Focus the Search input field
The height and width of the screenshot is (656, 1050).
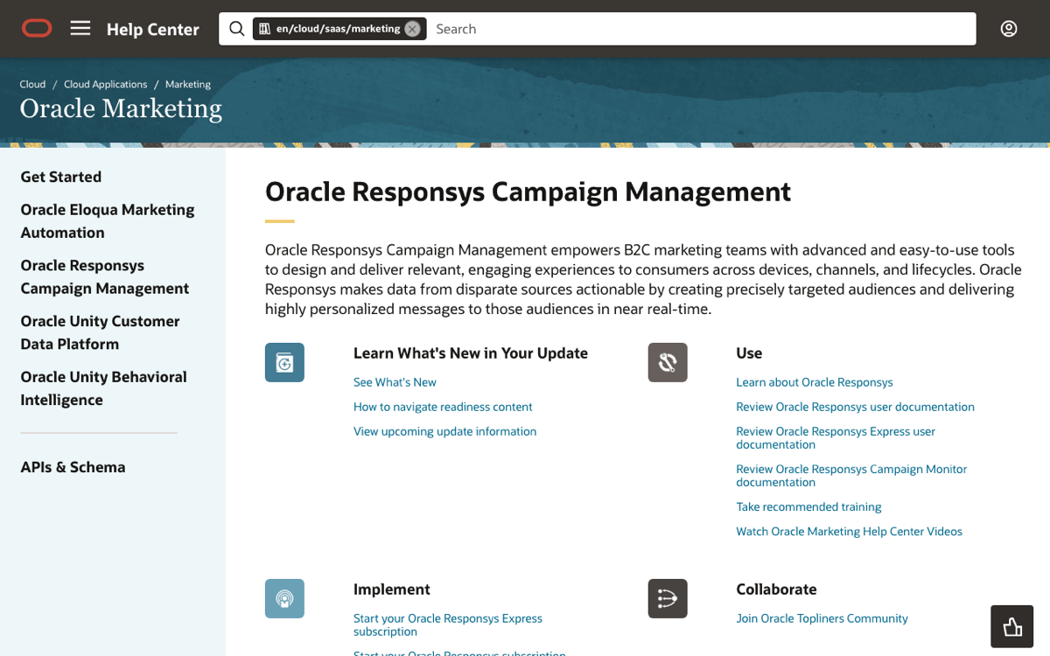tap(702, 29)
